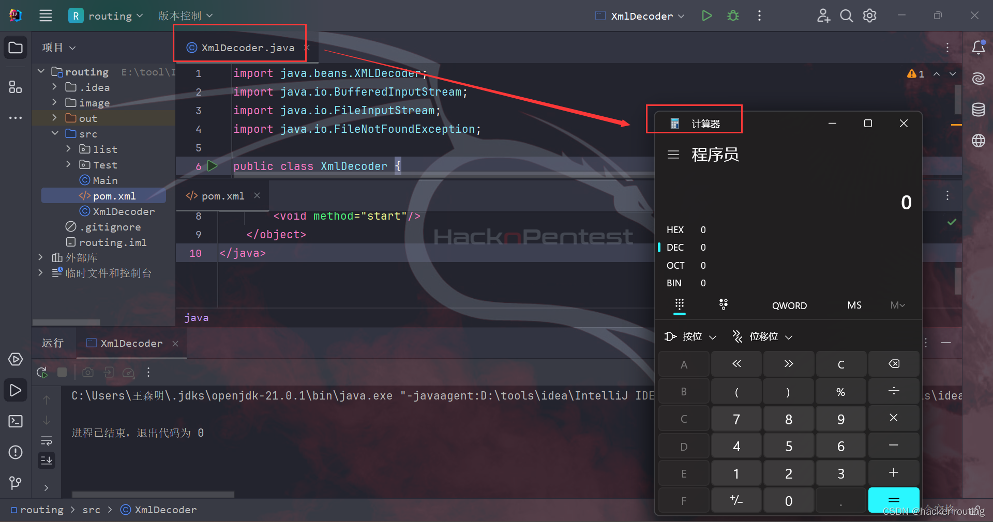Click the run console horizontal scrollbar
Image resolution: width=993 pixels, height=522 pixels.
click(x=153, y=495)
